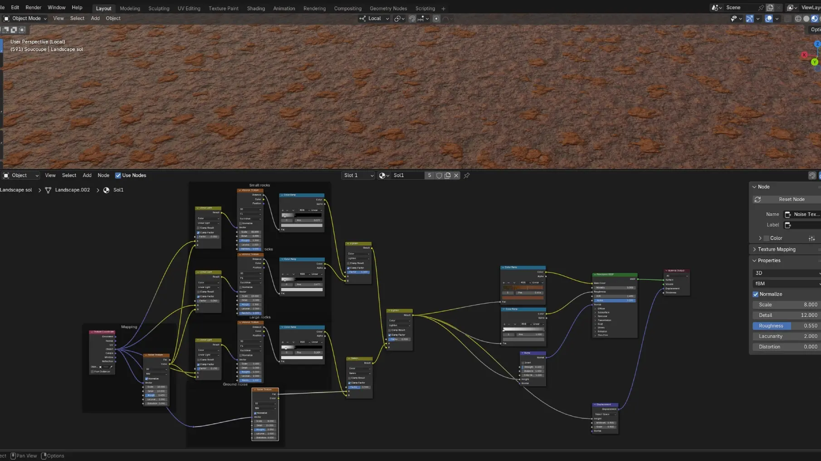821x461 pixels.
Task: Switch to the Shading workspace tab
Action: coord(256,9)
